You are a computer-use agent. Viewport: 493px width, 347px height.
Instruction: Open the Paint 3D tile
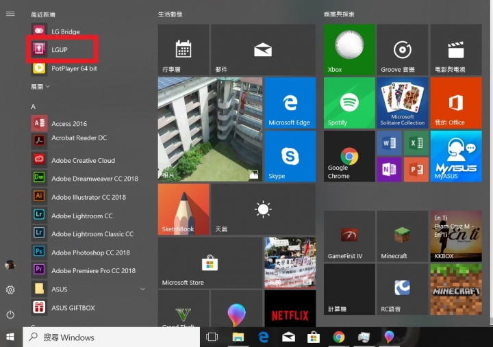click(236, 309)
